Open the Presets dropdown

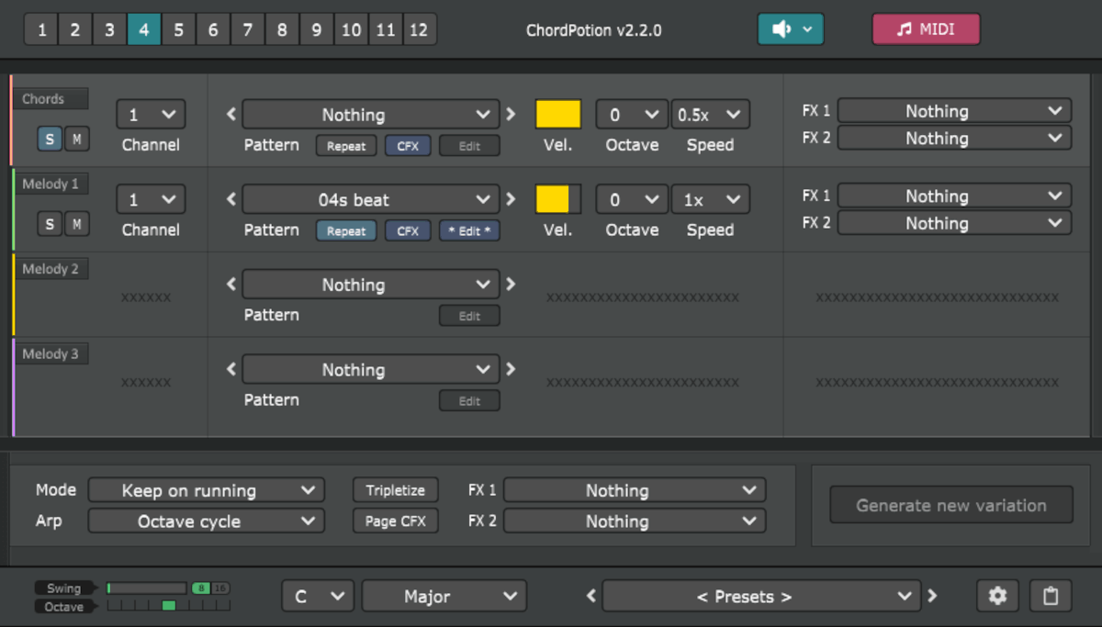pyautogui.click(x=761, y=596)
